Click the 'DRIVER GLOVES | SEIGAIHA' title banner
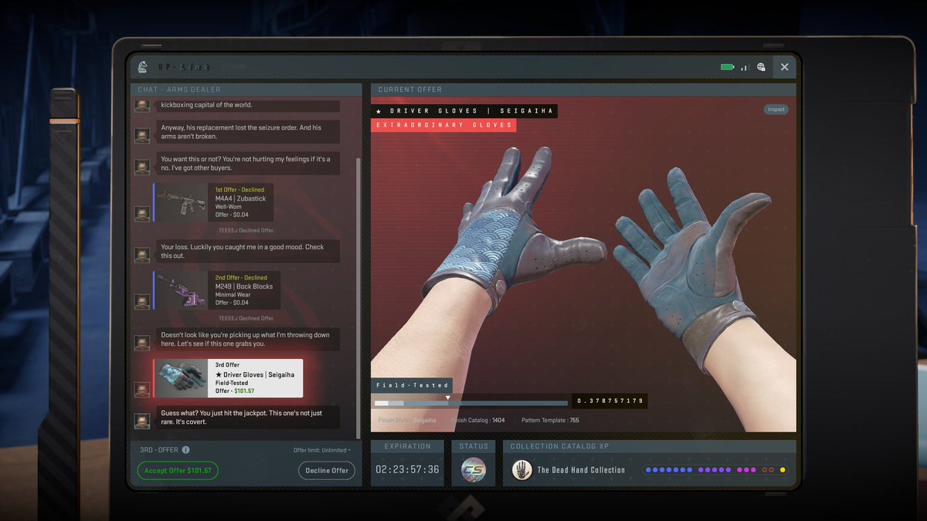927x521 pixels. [464, 111]
